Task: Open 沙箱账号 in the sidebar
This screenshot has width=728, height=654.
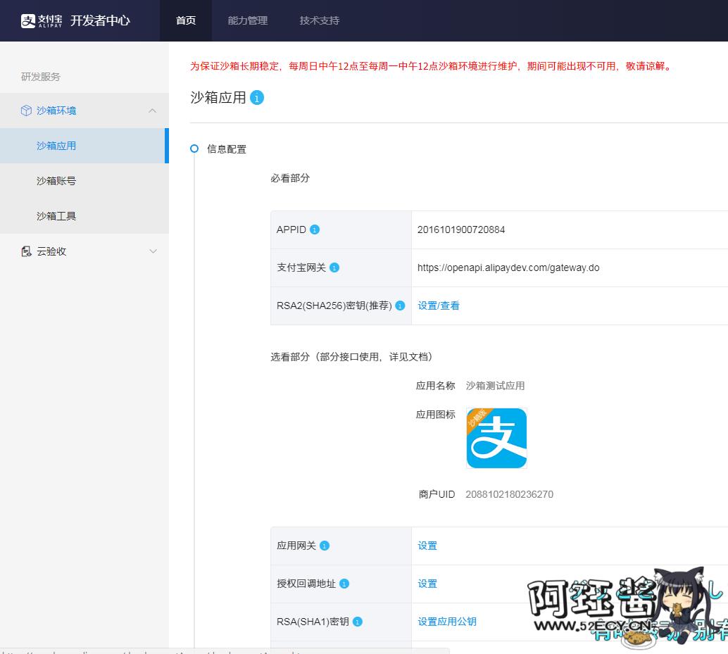Action: pyautogui.click(x=84, y=181)
